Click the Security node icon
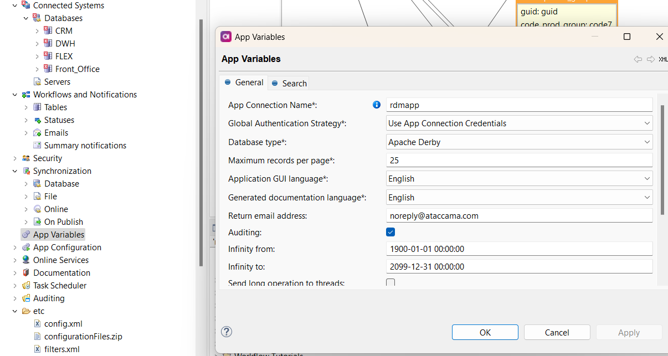668x356 pixels. coord(26,158)
